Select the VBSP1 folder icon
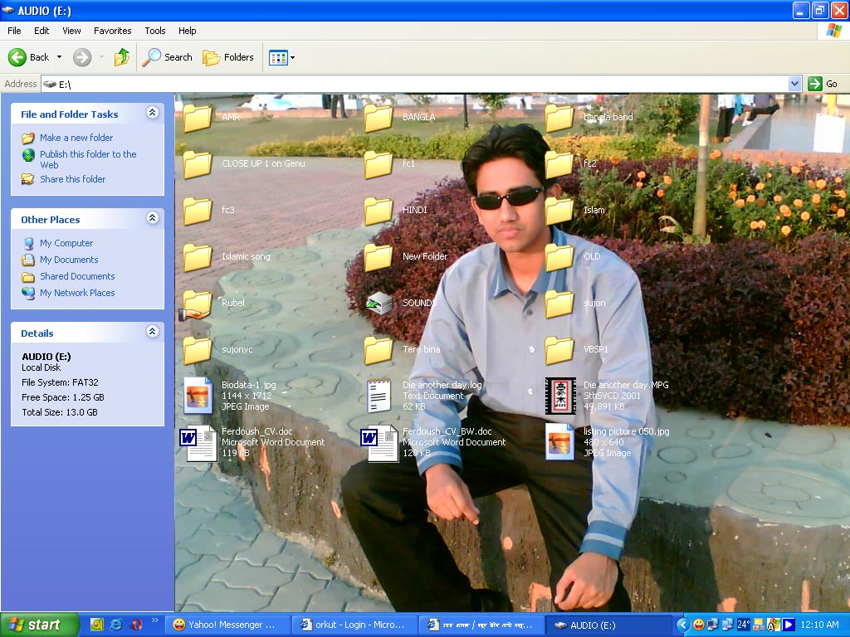850x637 pixels. 559,351
